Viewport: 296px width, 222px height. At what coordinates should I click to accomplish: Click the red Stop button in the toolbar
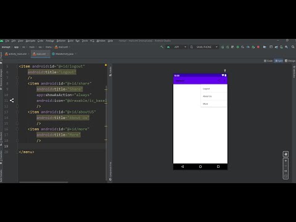click(258, 47)
